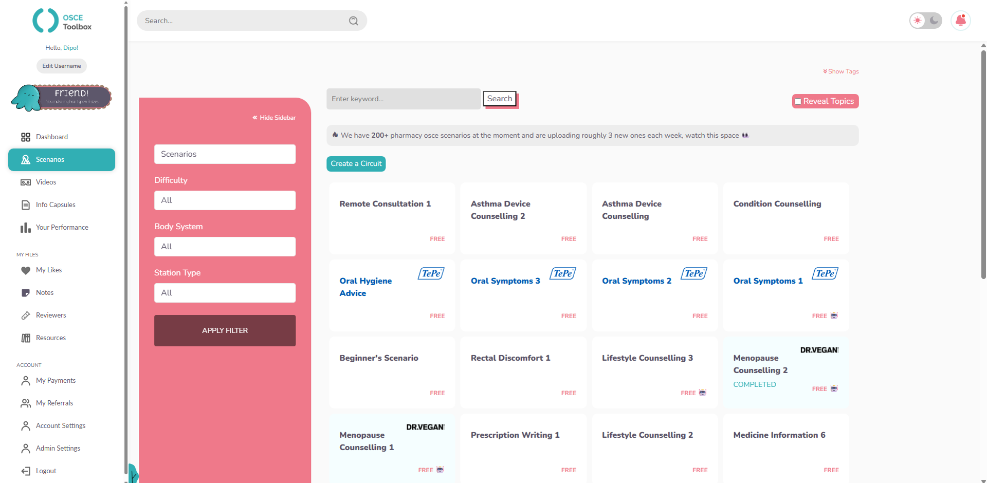
Task: Open the Station Type dropdown
Action: point(225,293)
